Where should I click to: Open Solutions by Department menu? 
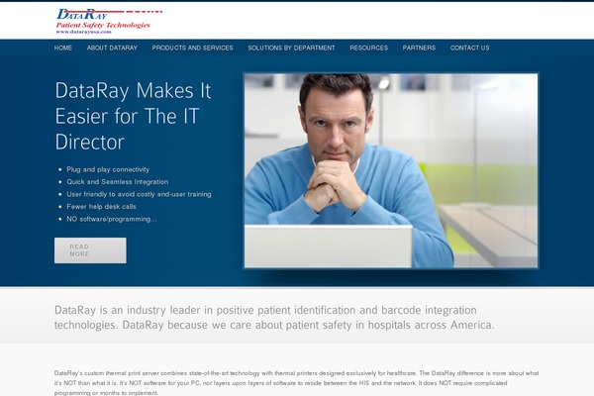(291, 48)
